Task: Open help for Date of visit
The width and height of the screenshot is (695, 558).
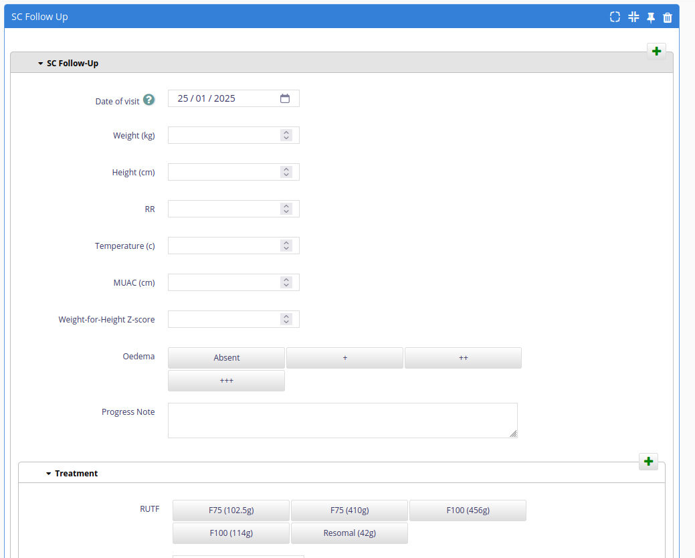Action: click(149, 100)
